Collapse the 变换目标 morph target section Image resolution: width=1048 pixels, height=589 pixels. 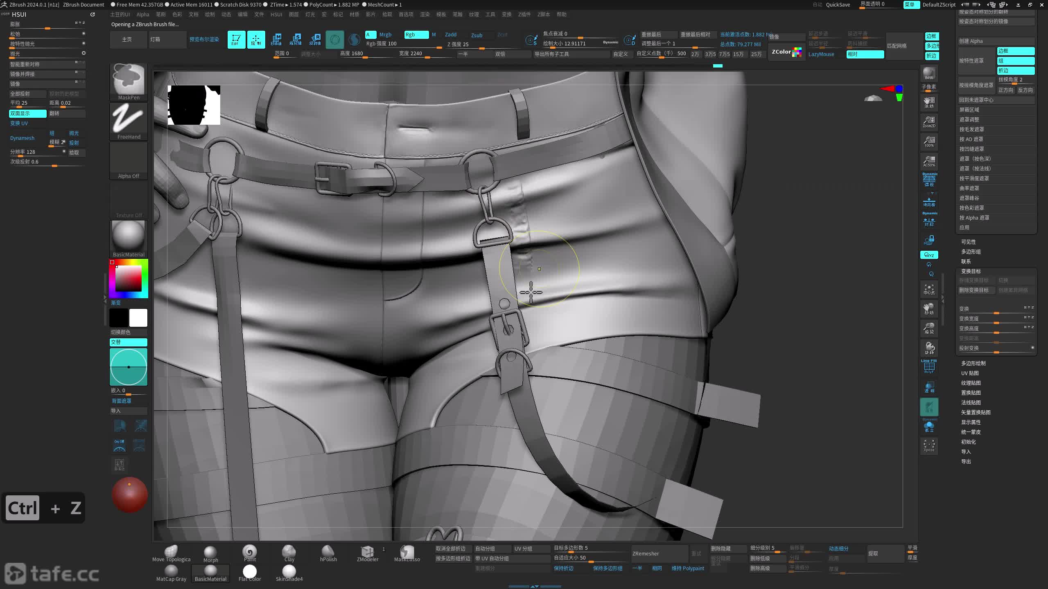(x=971, y=271)
